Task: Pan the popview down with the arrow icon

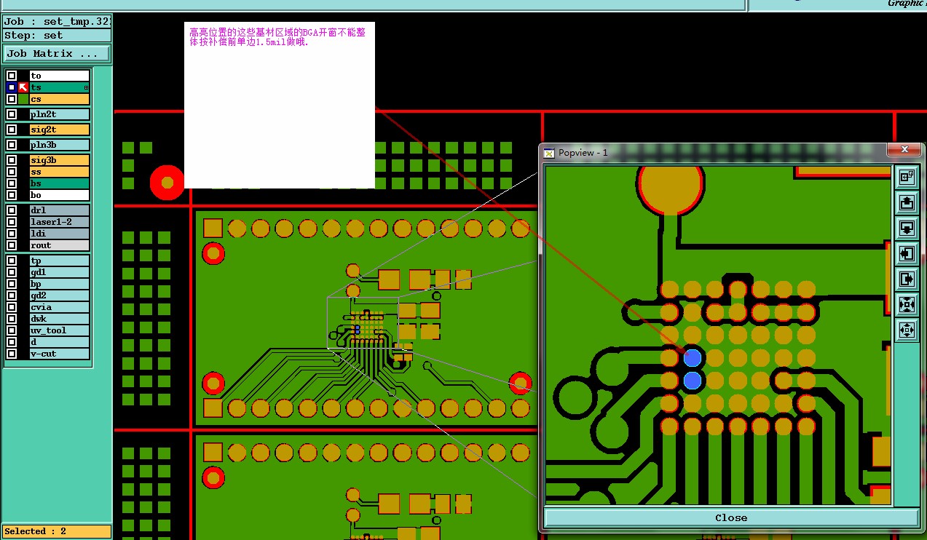Action: [907, 228]
